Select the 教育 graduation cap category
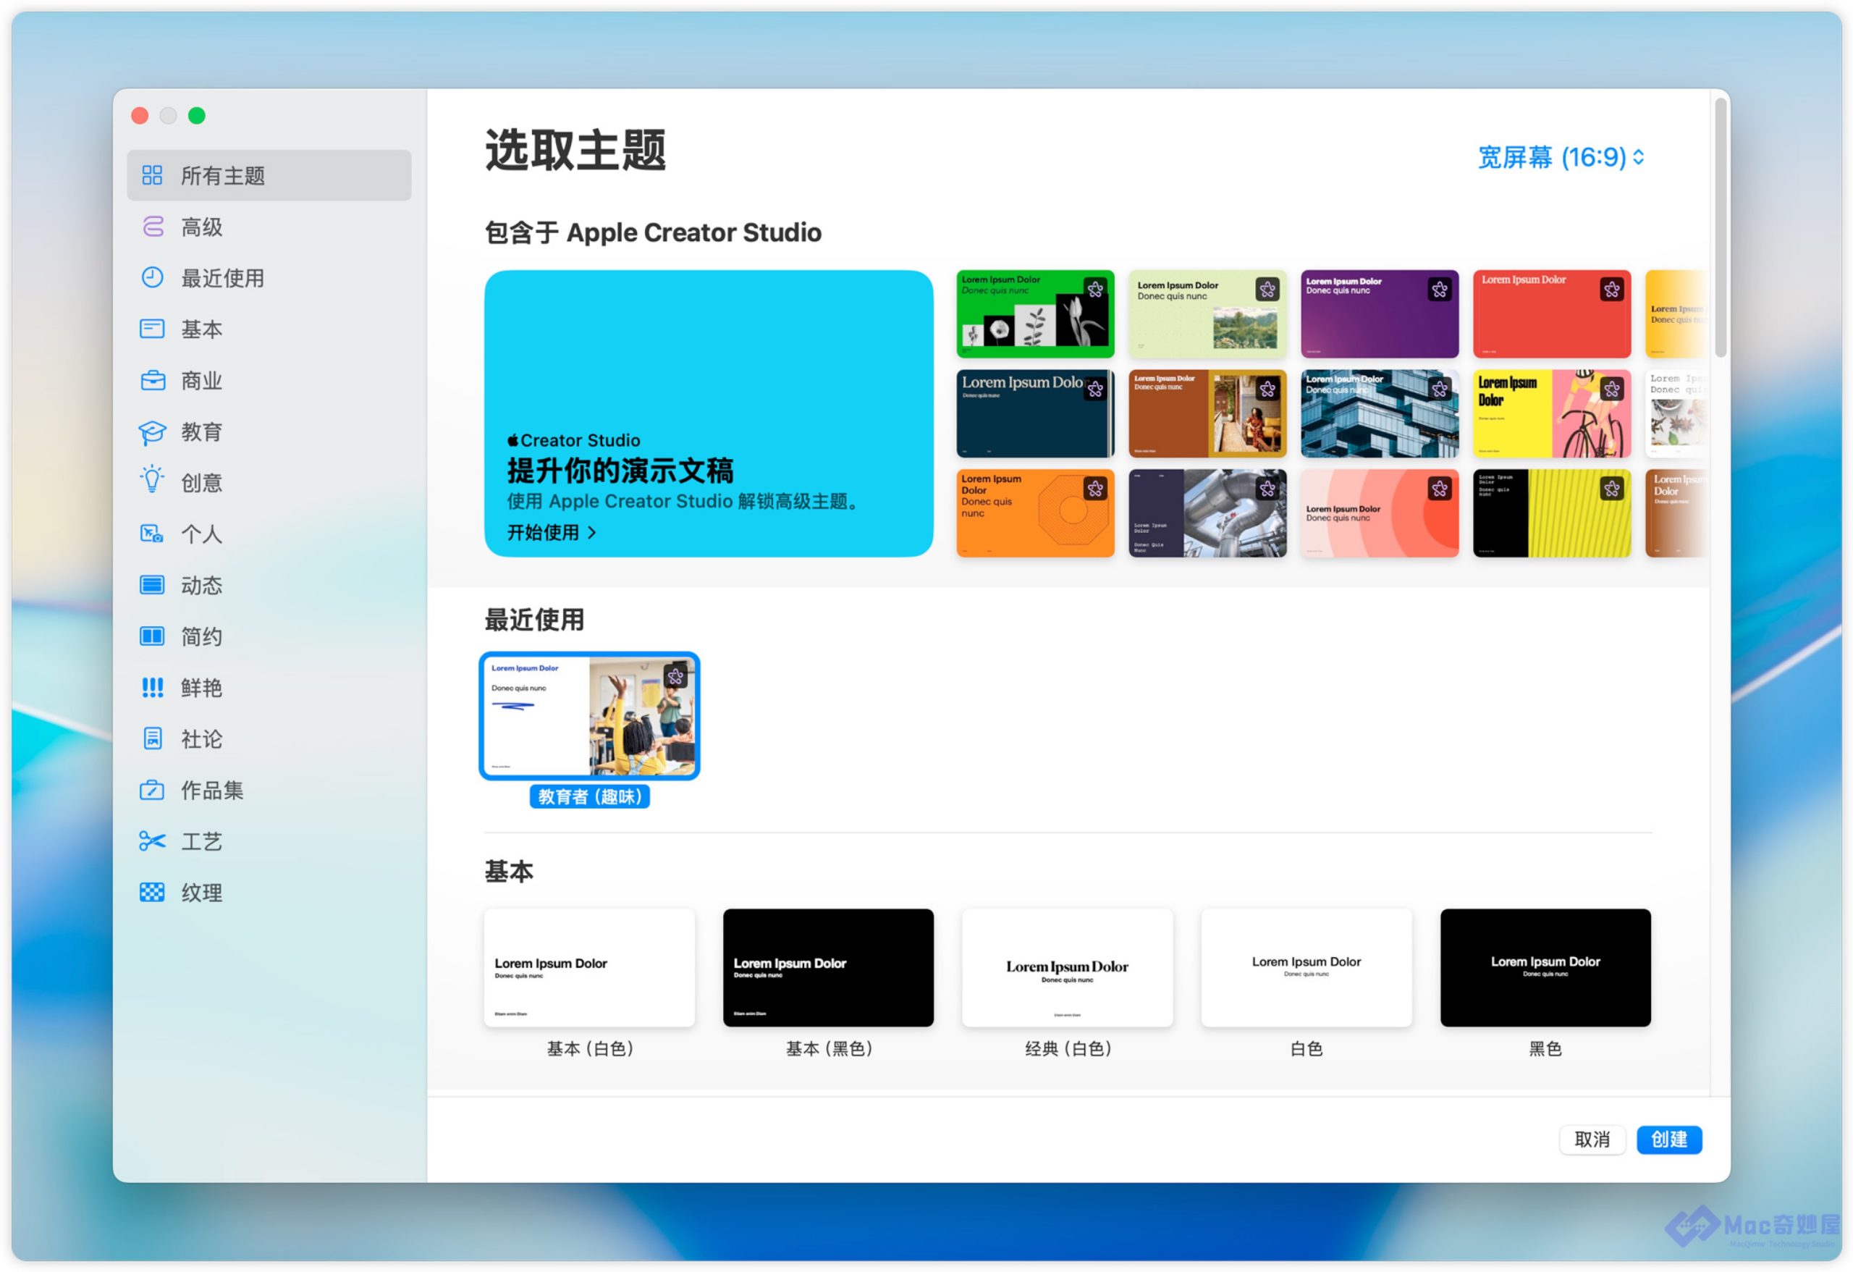The image size is (1853, 1272). coord(151,431)
